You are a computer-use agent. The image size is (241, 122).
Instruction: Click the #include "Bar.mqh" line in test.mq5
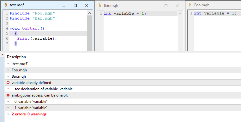click(x=32, y=18)
